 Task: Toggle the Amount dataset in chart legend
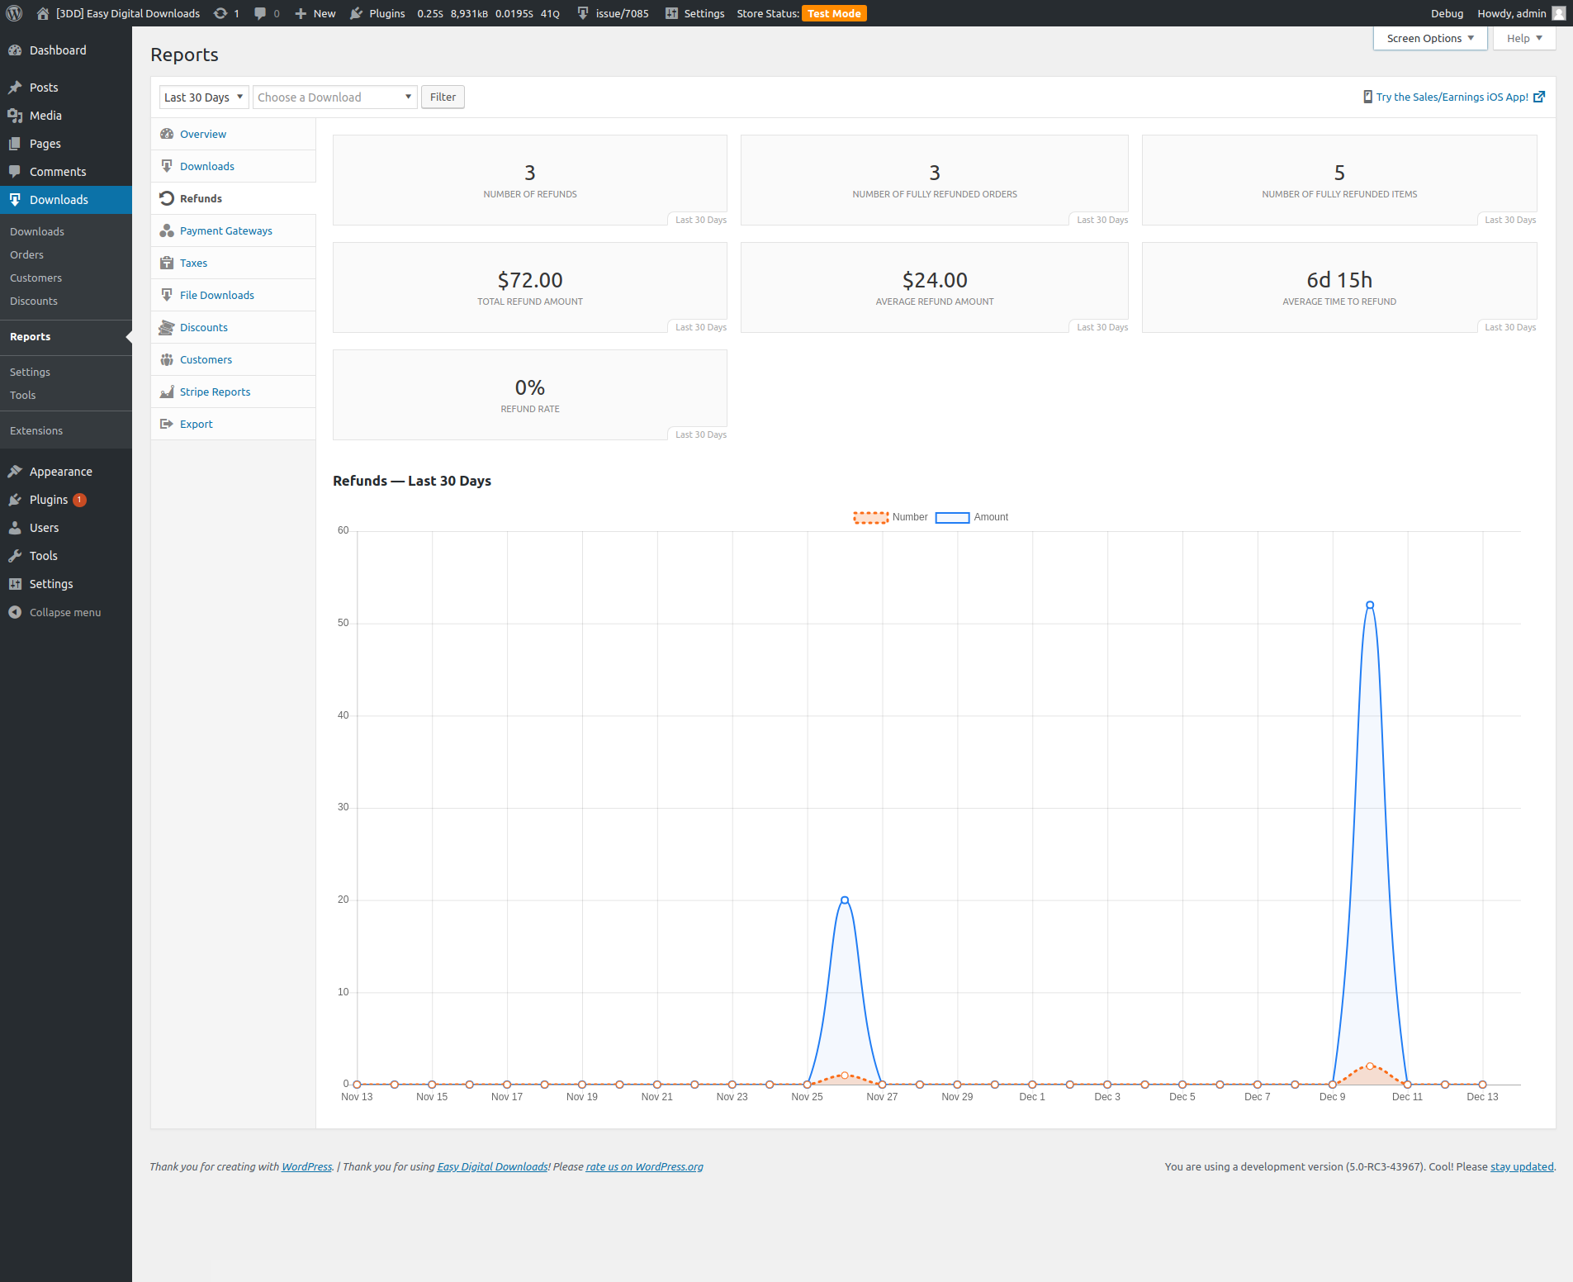coord(952,517)
